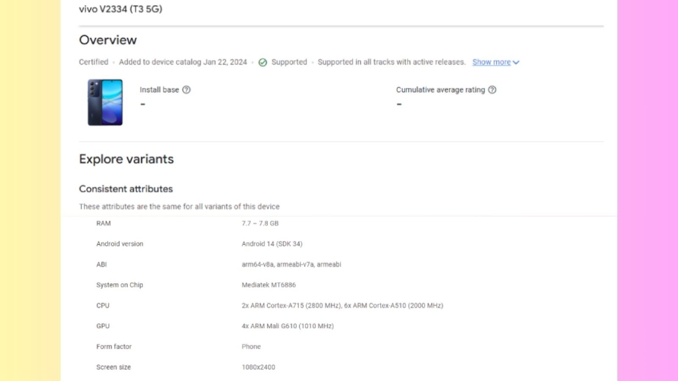This screenshot has height=381, width=678.
Task: Click the Form factor label
Action: tap(114, 346)
